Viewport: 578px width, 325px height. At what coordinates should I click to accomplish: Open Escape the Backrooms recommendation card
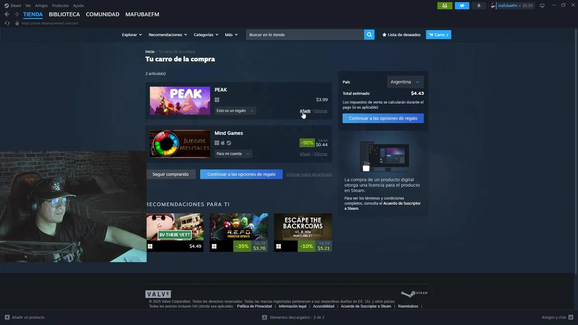pyautogui.click(x=303, y=232)
